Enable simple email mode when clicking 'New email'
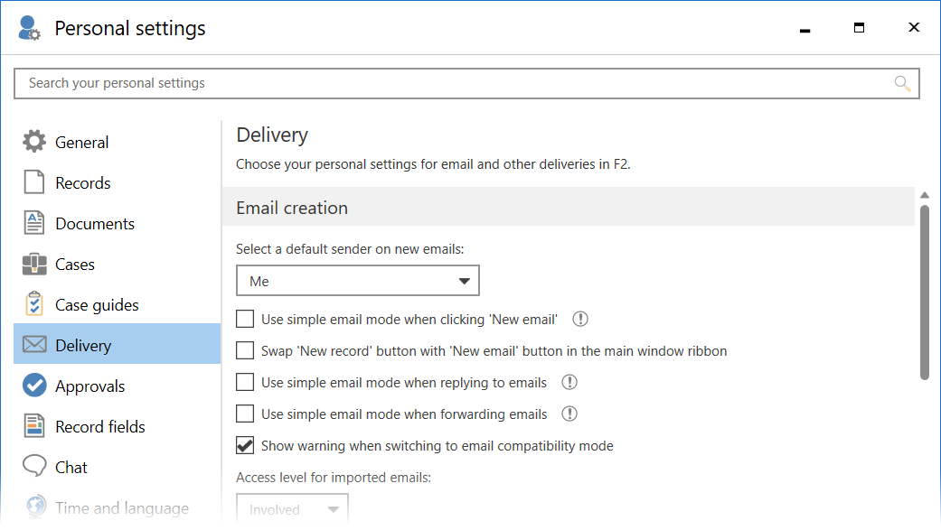 coord(245,319)
